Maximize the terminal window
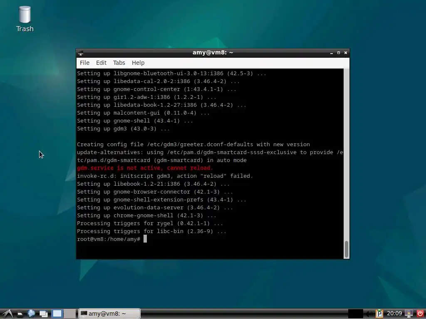 coord(339,53)
